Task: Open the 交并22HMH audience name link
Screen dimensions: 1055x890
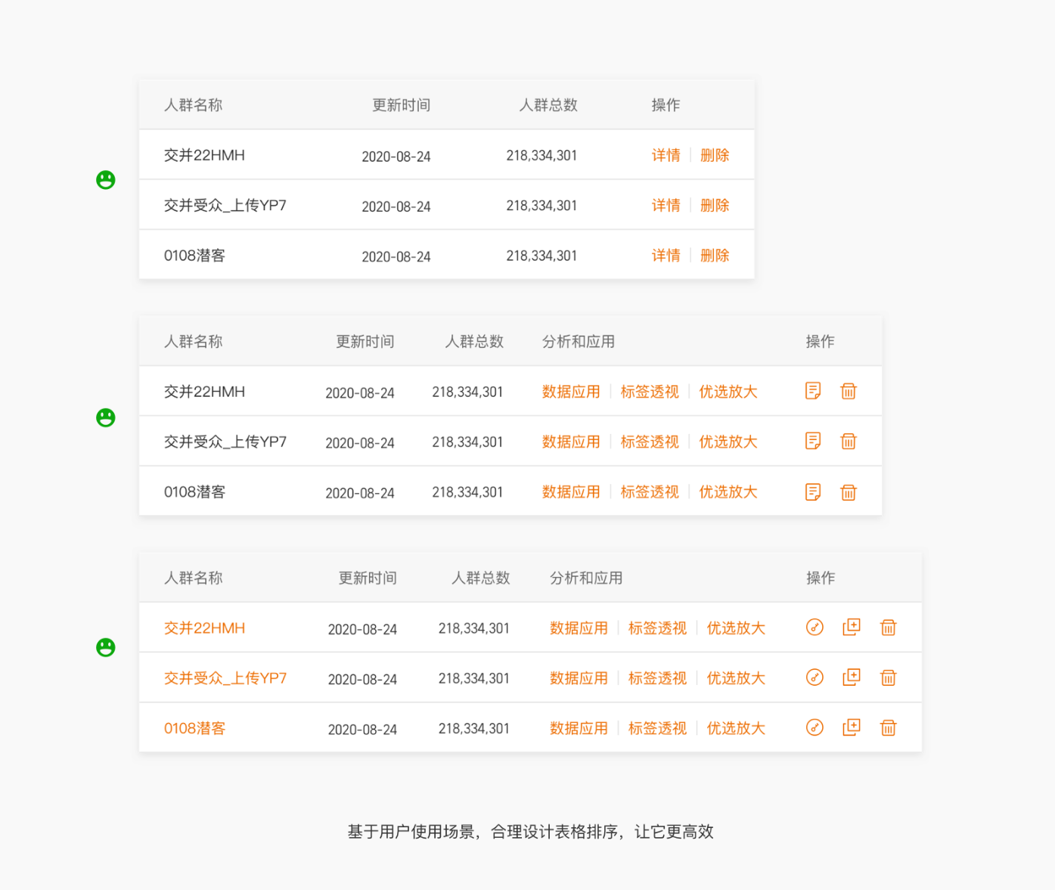Action: (203, 627)
